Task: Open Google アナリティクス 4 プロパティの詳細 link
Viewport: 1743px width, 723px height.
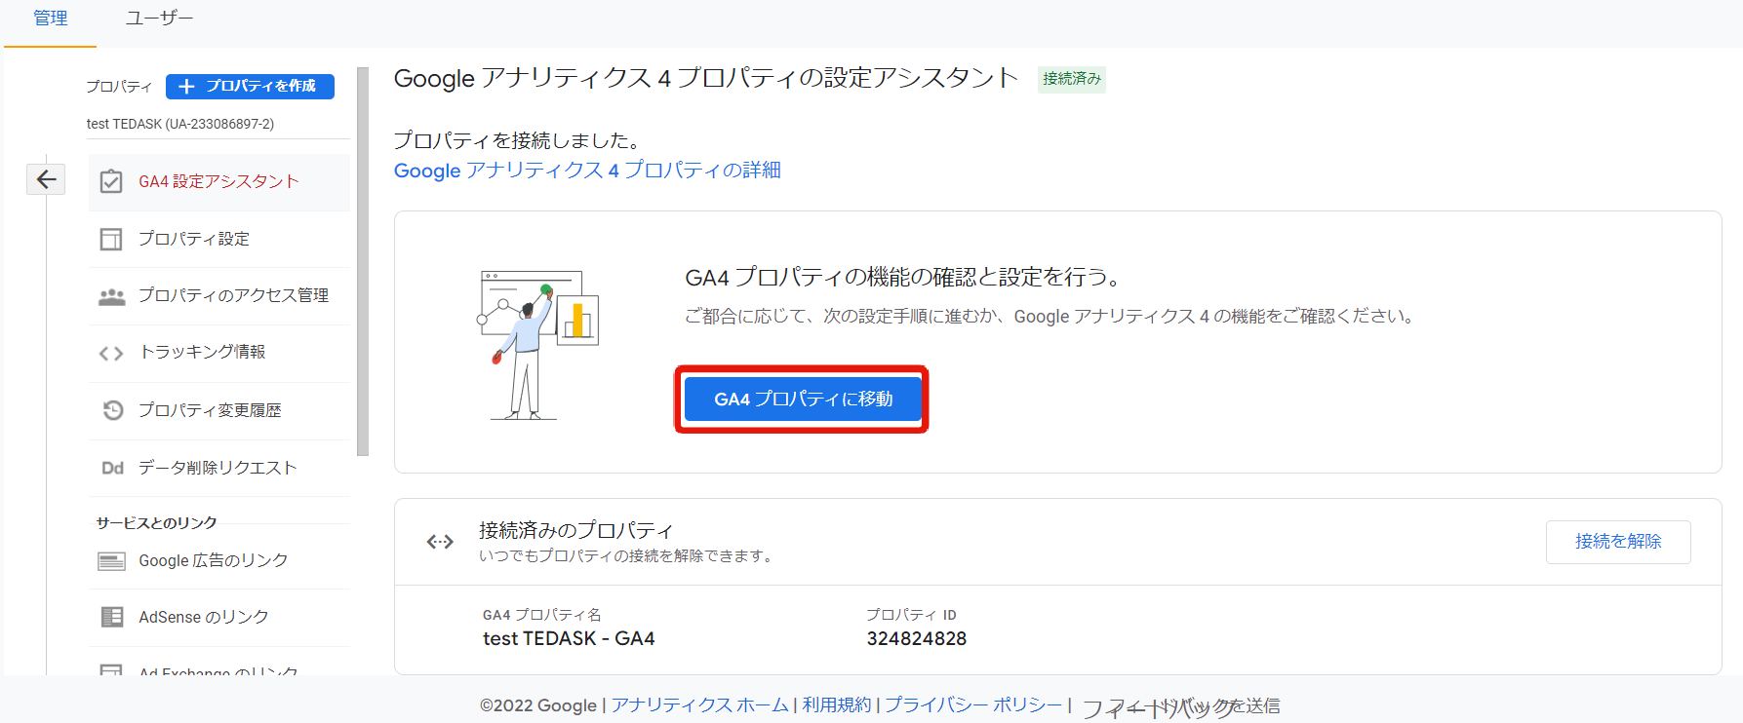Action: [586, 171]
